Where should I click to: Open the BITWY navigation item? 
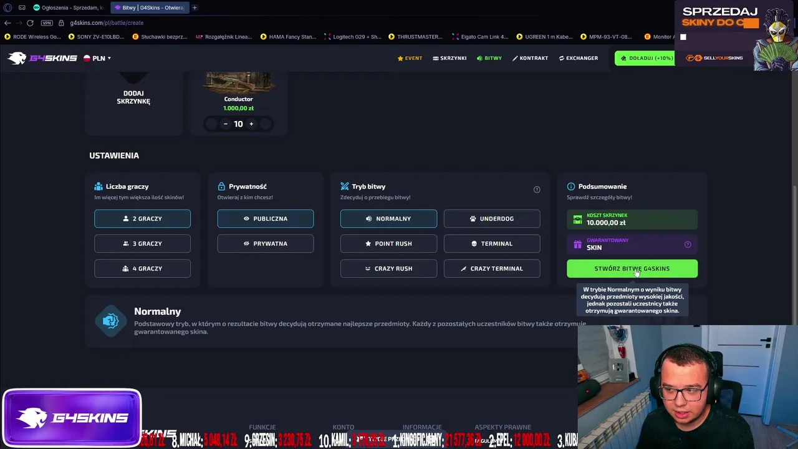(x=489, y=58)
